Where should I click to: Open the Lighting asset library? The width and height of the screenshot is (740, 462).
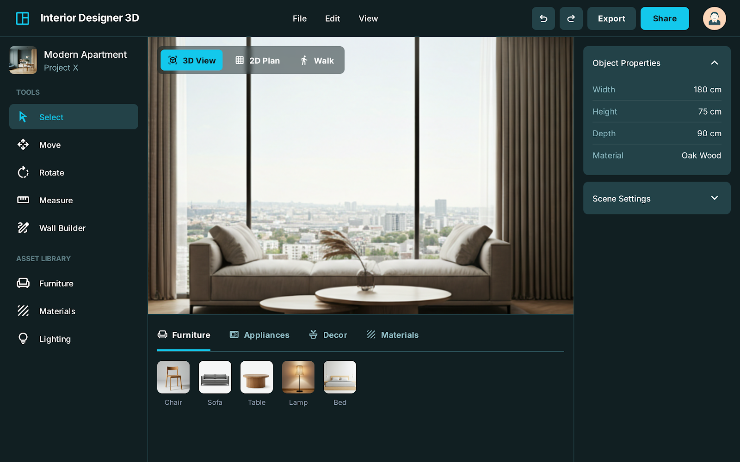point(55,339)
